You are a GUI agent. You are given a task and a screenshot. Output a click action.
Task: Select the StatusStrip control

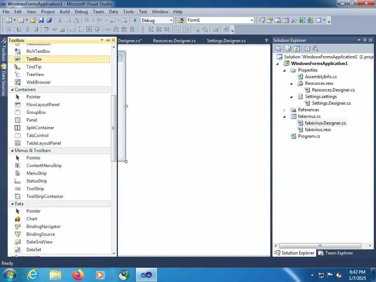coord(59,181)
